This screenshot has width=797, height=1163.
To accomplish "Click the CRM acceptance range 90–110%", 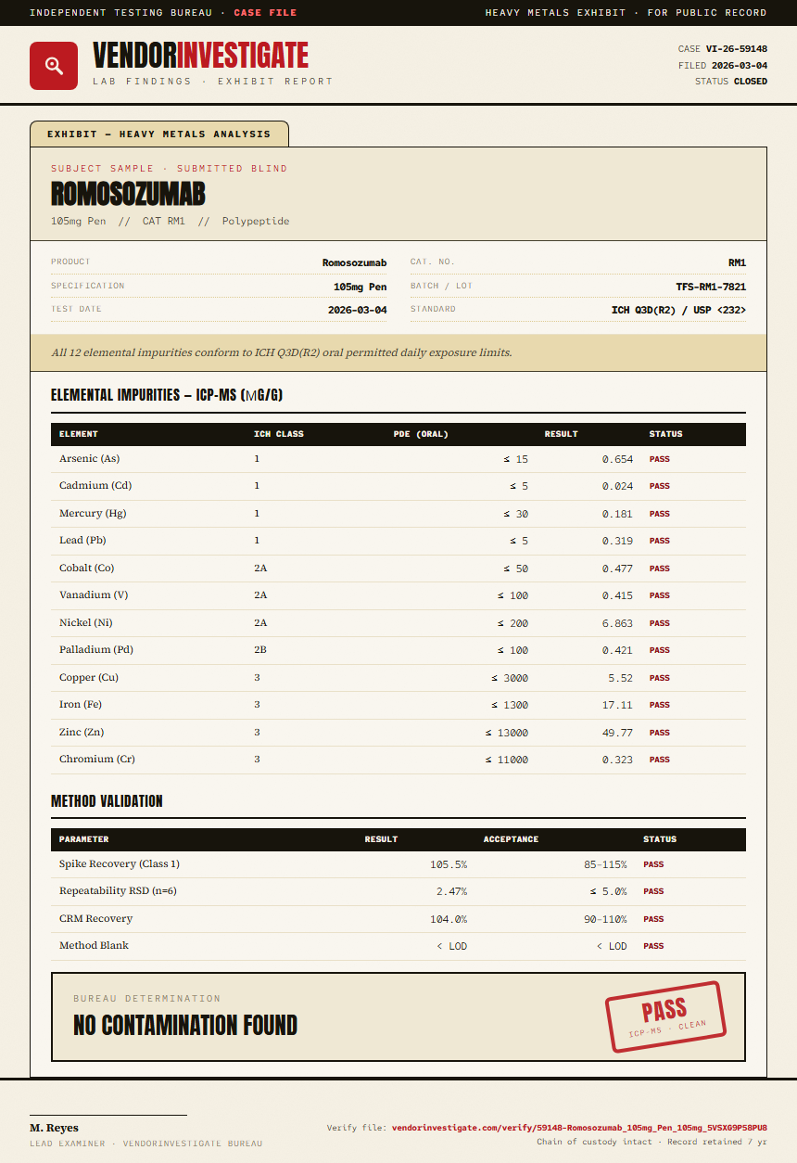I will click(605, 919).
